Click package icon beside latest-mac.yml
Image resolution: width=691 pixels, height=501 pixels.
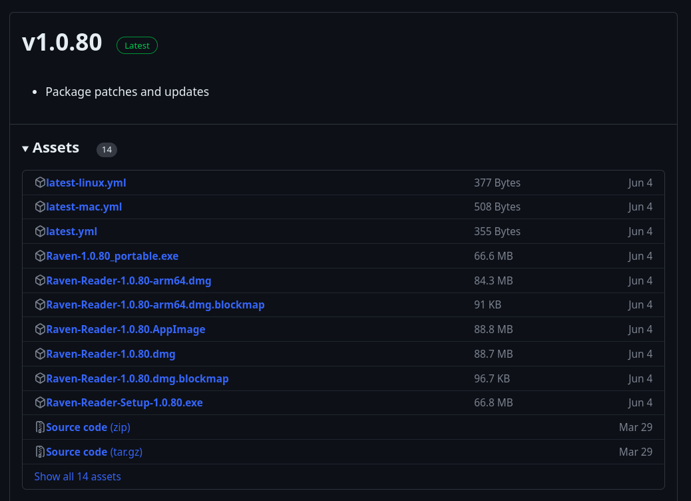(40, 207)
